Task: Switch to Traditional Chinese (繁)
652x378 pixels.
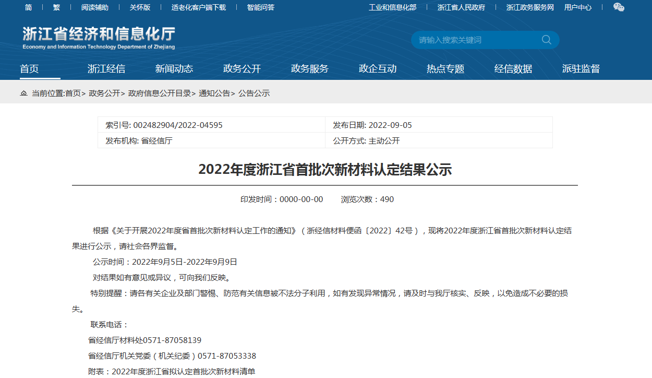Action: pos(56,7)
